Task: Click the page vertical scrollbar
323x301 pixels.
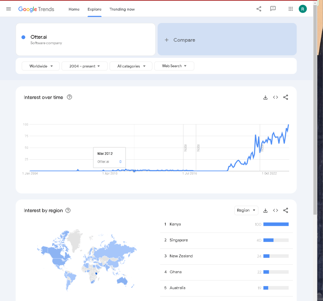Action: pos(315,110)
